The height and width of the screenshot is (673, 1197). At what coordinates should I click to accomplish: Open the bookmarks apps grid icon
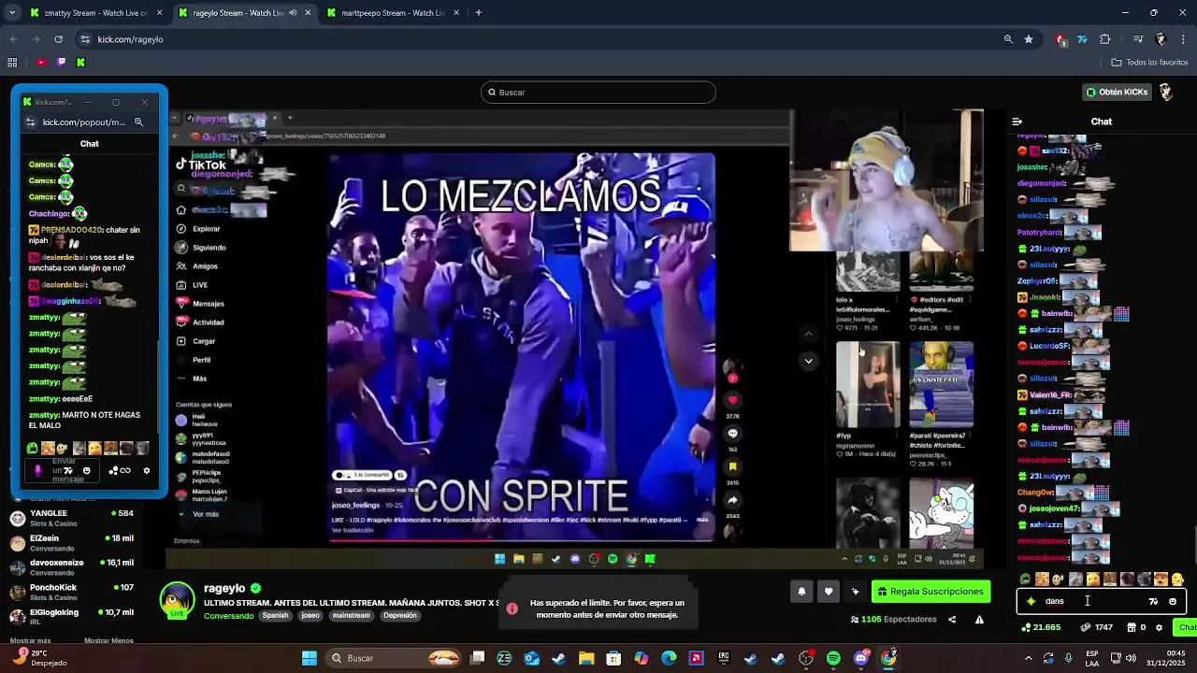pos(12,63)
